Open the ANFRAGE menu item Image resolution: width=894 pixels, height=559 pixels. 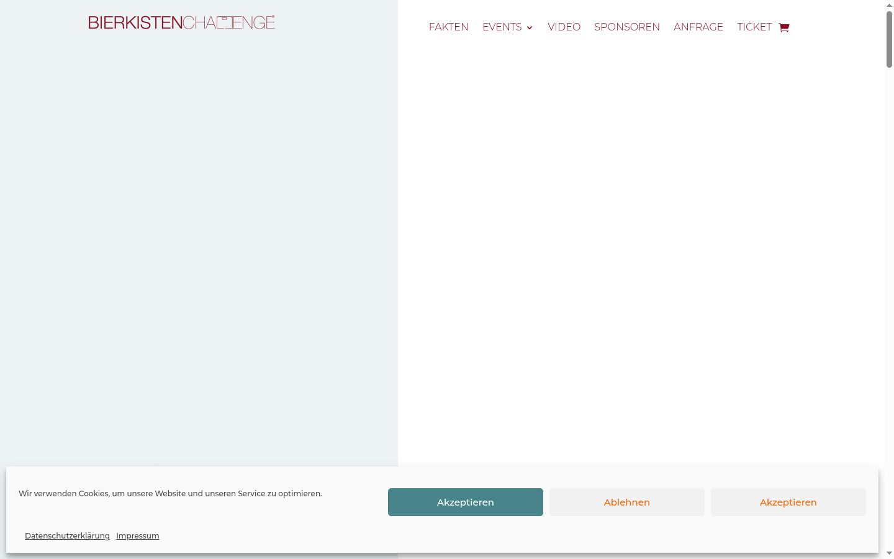pos(698,27)
